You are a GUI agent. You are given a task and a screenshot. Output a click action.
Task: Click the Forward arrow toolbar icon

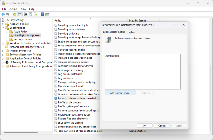pos(8,14)
